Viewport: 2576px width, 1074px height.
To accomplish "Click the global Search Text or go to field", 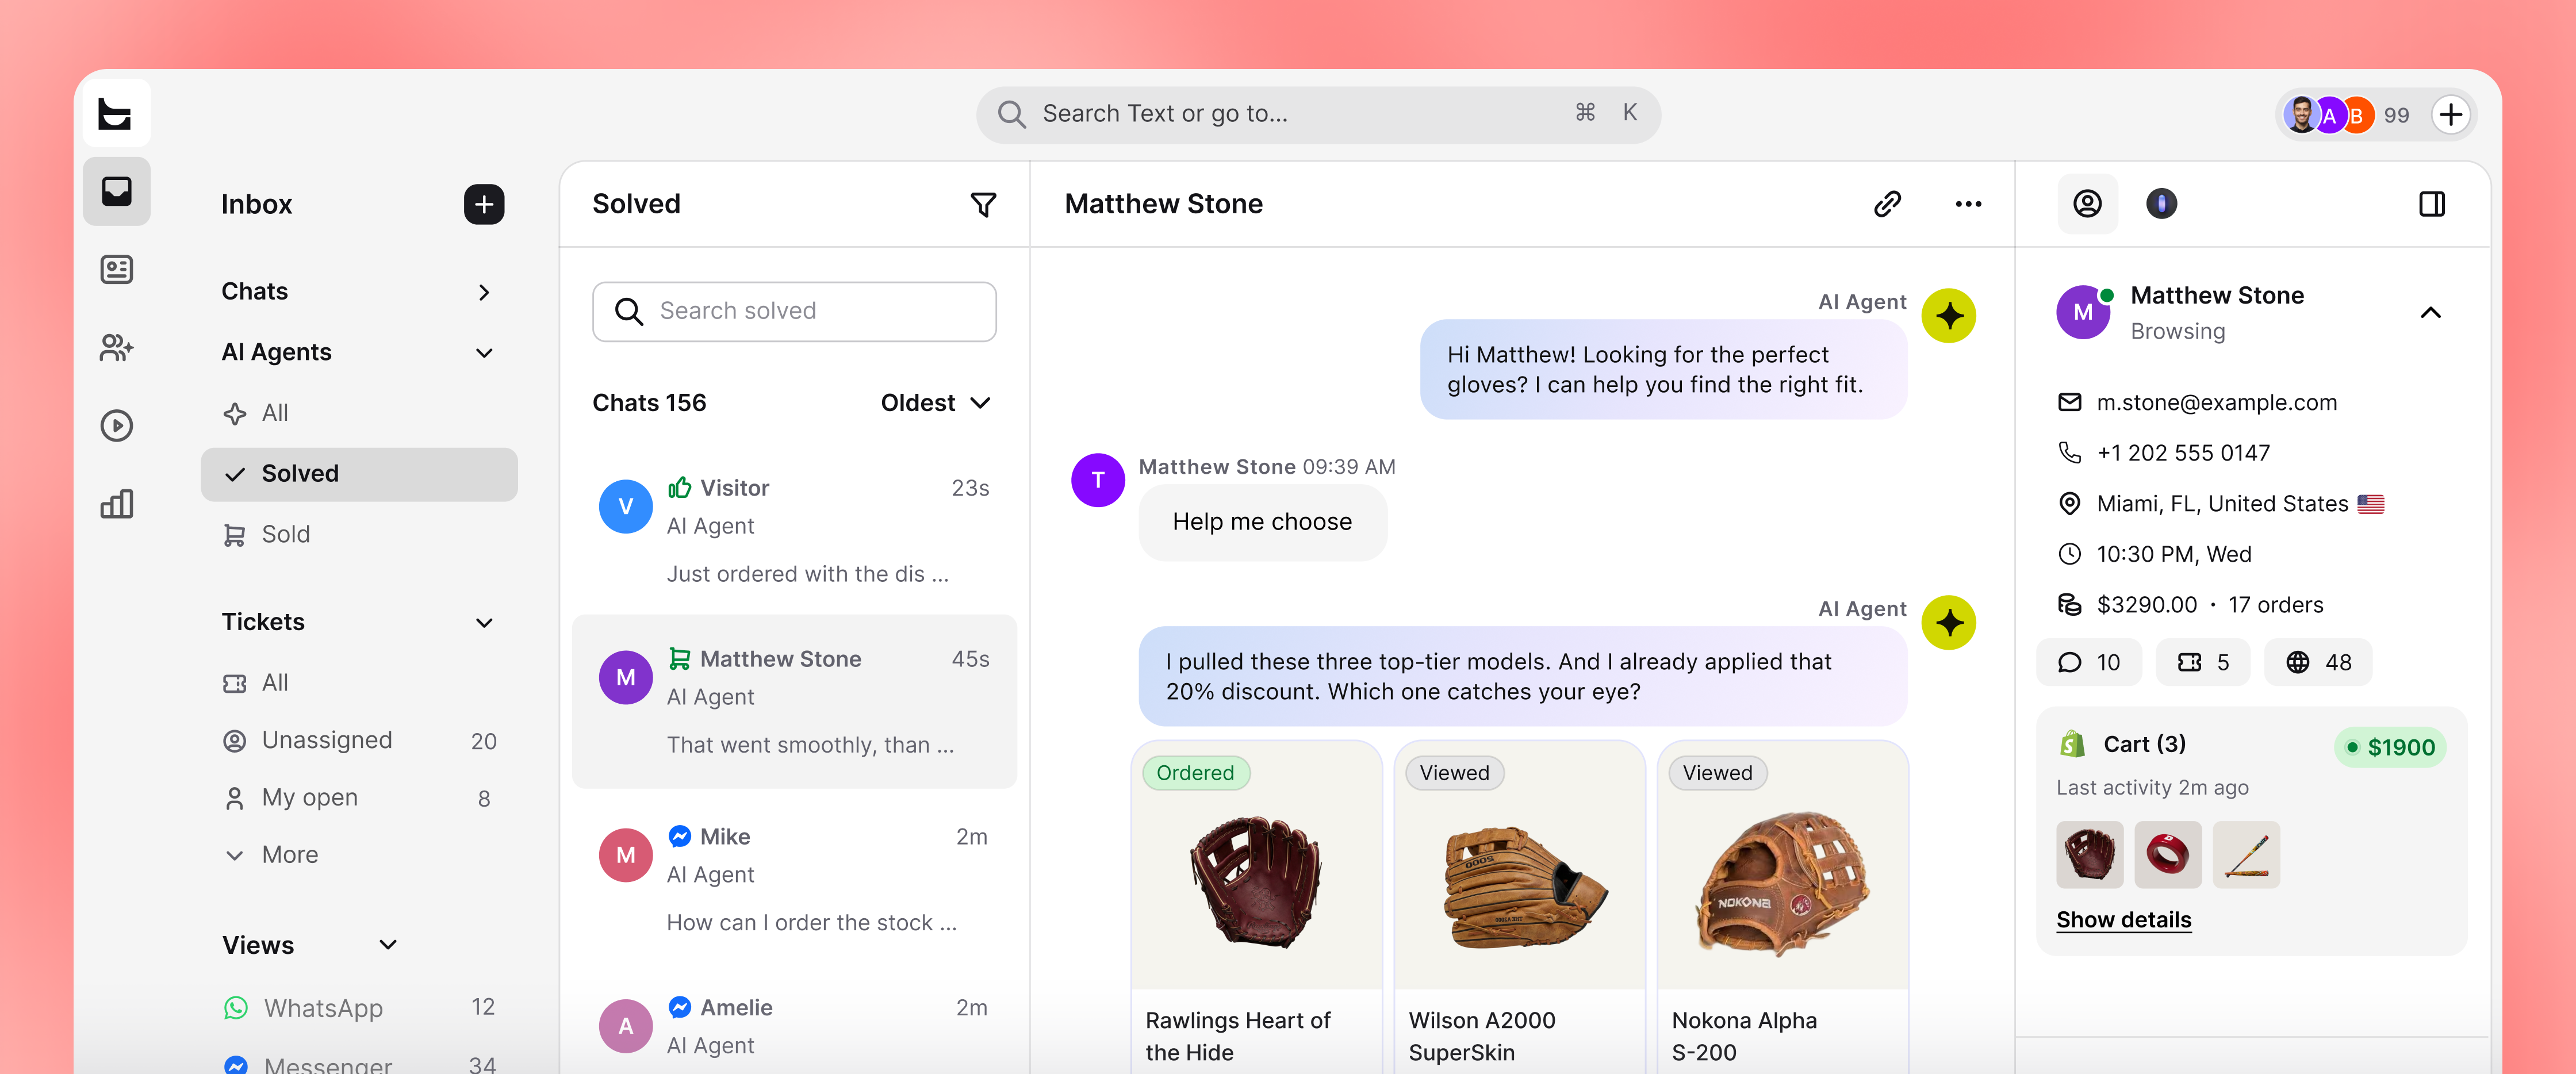I will [1318, 114].
